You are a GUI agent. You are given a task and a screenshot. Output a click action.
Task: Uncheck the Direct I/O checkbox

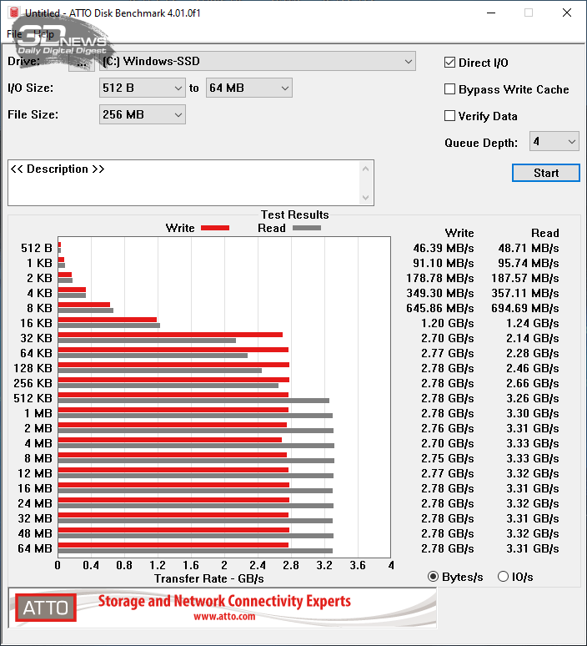point(450,63)
